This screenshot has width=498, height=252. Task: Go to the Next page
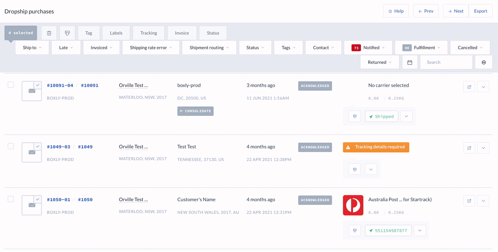pos(456,11)
